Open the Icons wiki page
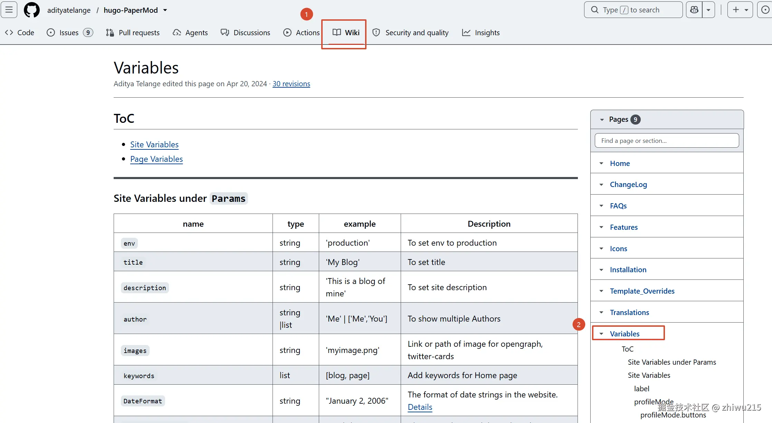The width and height of the screenshot is (772, 423). [618, 249]
